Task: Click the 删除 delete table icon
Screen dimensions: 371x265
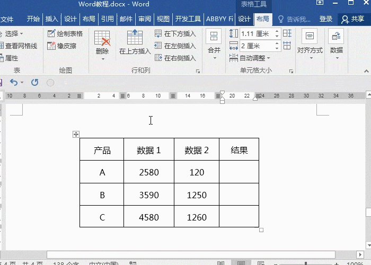Action: click(x=102, y=38)
